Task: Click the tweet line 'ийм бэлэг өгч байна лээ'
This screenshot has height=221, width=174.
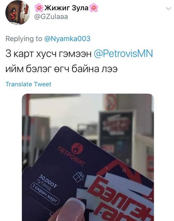Action: click(61, 69)
